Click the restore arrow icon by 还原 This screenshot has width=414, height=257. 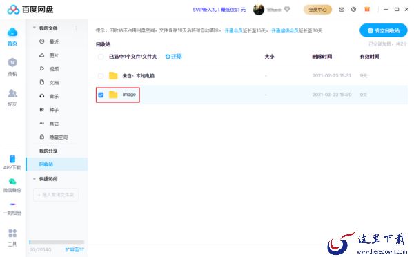point(168,57)
